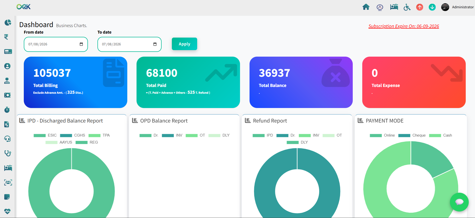Open the user profile circle sidebar icon
The width and height of the screenshot is (475, 218).
(7, 66)
